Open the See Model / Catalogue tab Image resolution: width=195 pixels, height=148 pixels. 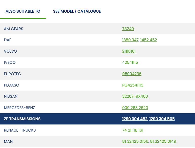tap(77, 11)
